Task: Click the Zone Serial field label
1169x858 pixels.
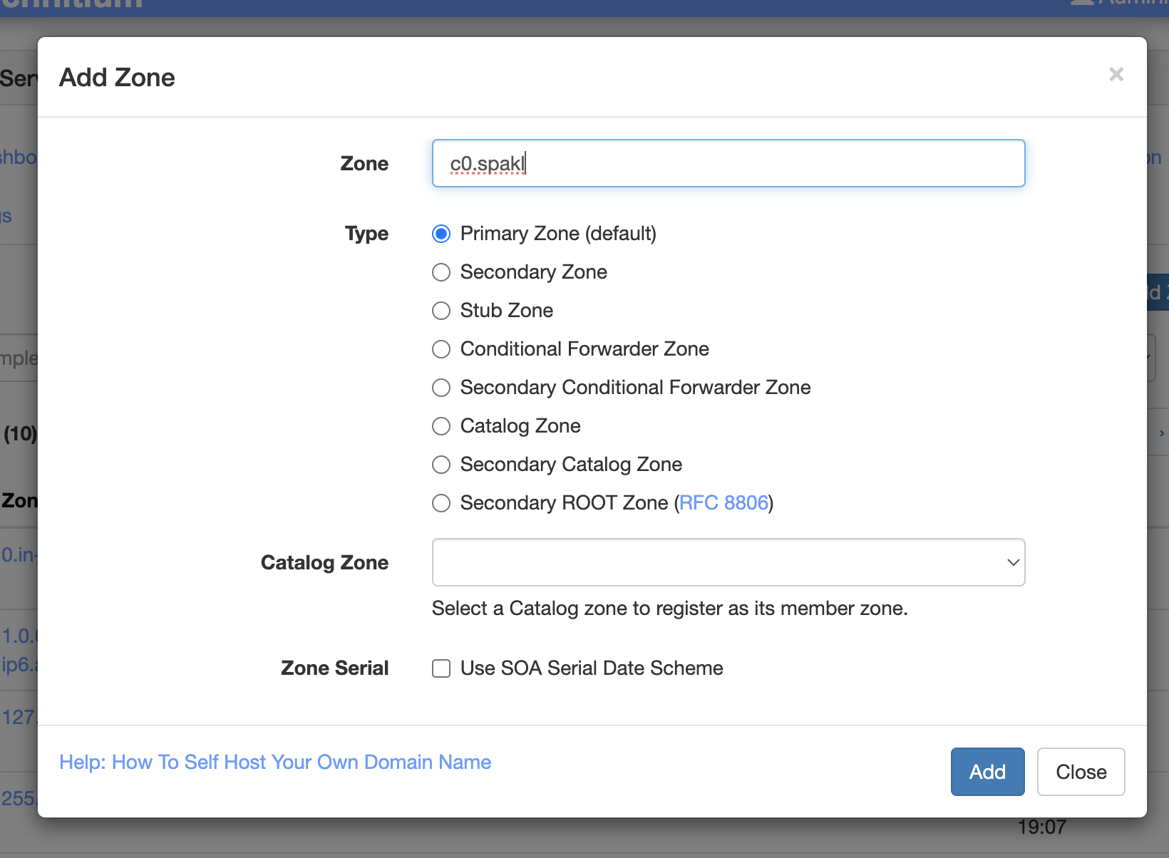Action: click(x=334, y=668)
